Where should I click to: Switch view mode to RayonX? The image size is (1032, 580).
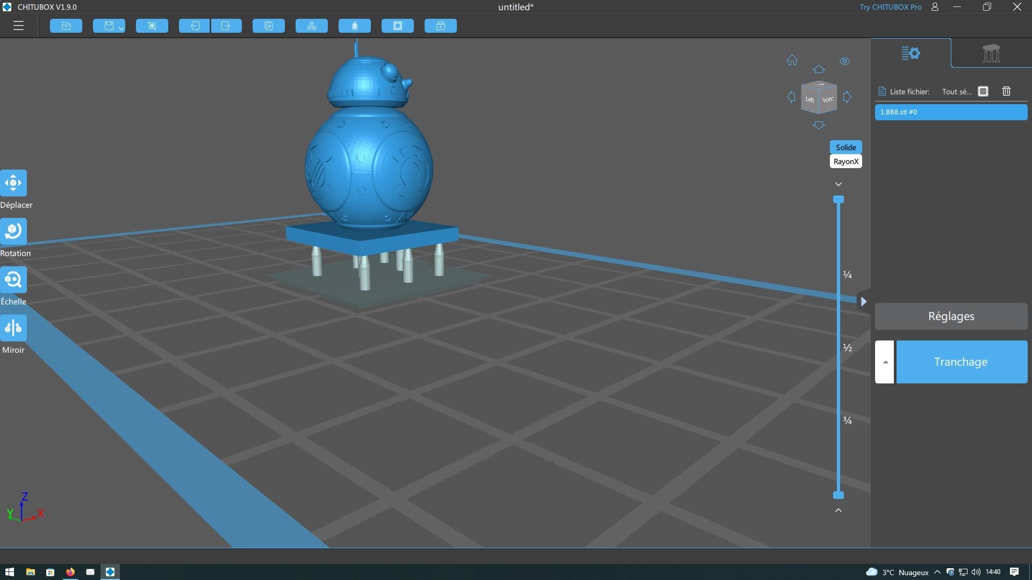tap(845, 162)
